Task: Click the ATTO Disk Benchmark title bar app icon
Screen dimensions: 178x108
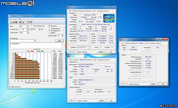Action: coord(9,16)
